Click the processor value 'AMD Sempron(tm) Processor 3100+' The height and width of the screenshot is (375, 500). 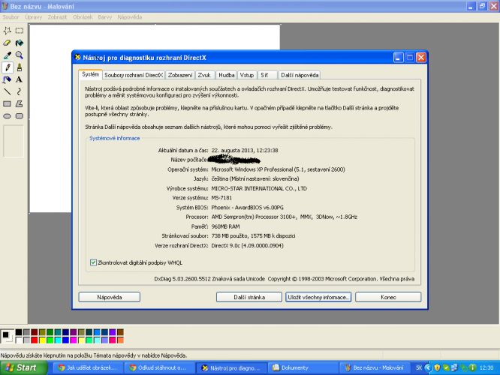[x=255, y=217]
